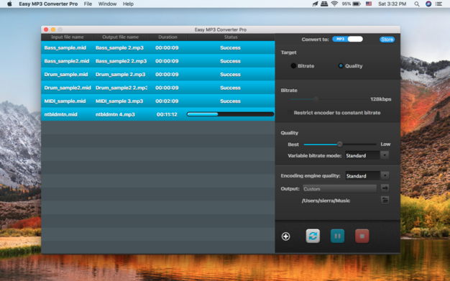450x281 pixels.
Task: Expand Variable bitrate mode dropdown arrow
Action: pos(385,155)
